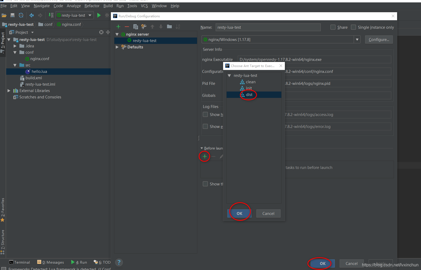Click the Synchronize refresh icon
Viewport: 421px width, 270px height.
coord(21,15)
